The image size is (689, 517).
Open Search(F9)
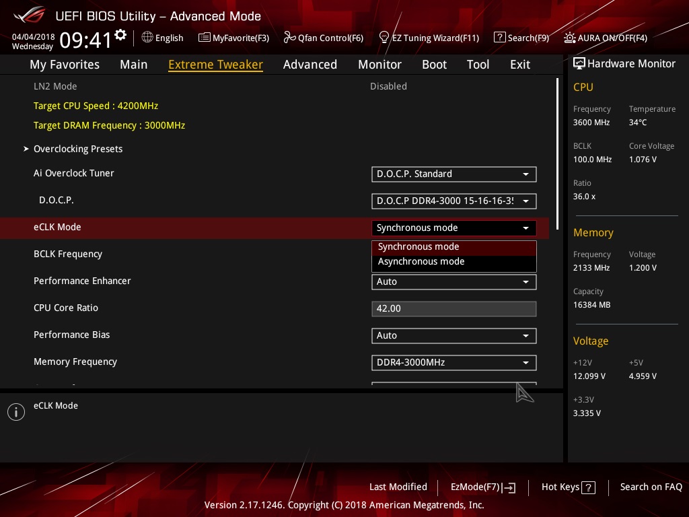[x=521, y=38]
